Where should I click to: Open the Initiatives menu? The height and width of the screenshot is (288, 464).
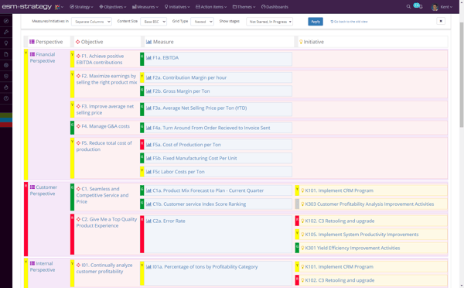(177, 7)
